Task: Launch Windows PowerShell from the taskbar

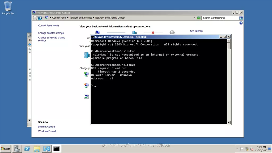Action: [x=27, y=149]
